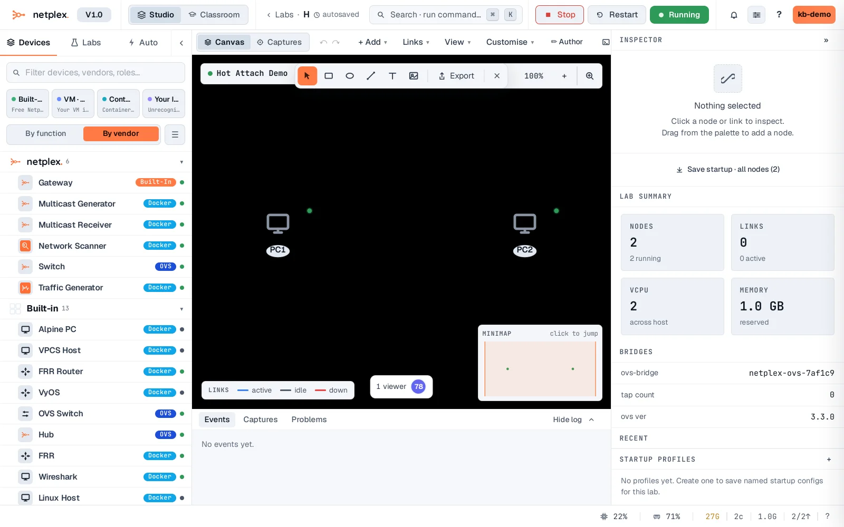Open the notifications bell
The height and width of the screenshot is (527, 844).
(x=734, y=15)
